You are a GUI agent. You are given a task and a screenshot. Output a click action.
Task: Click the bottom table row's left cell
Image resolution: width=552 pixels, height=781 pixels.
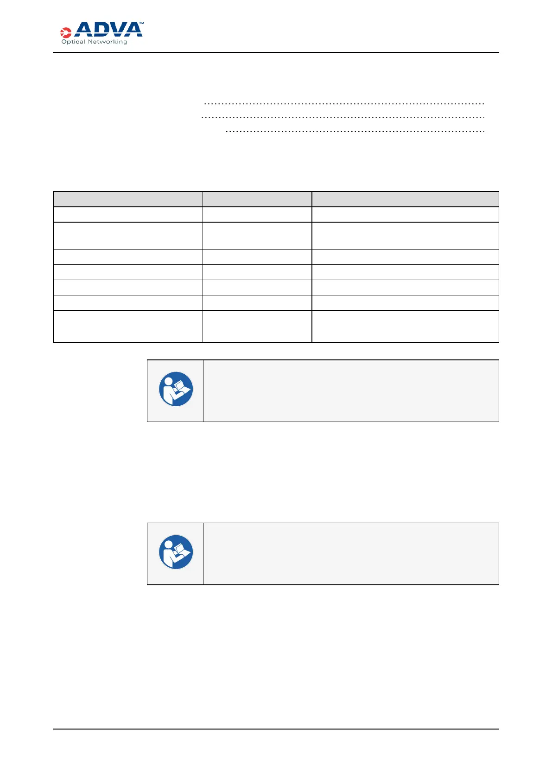128,326
